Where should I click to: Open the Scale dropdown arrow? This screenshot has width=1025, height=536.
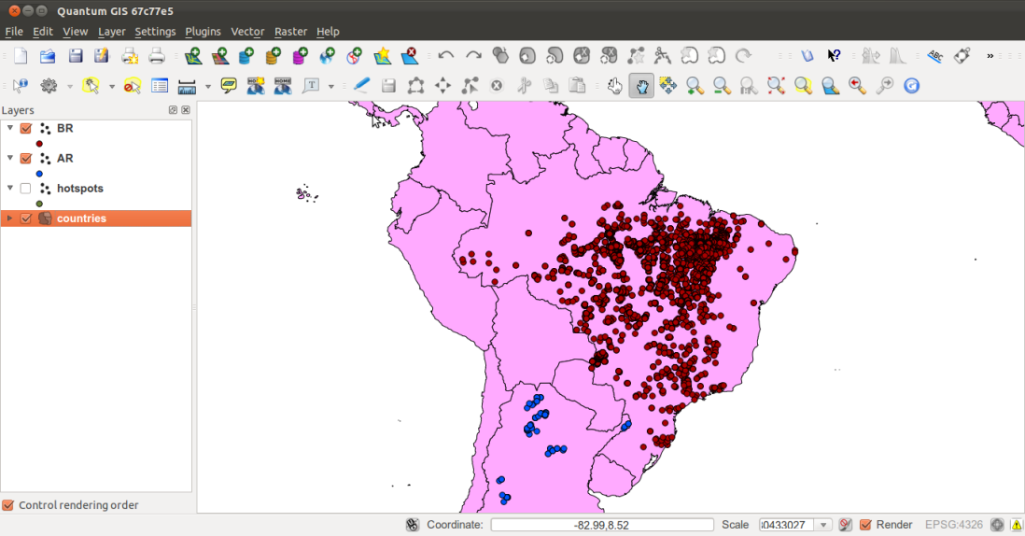coord(823,525)
